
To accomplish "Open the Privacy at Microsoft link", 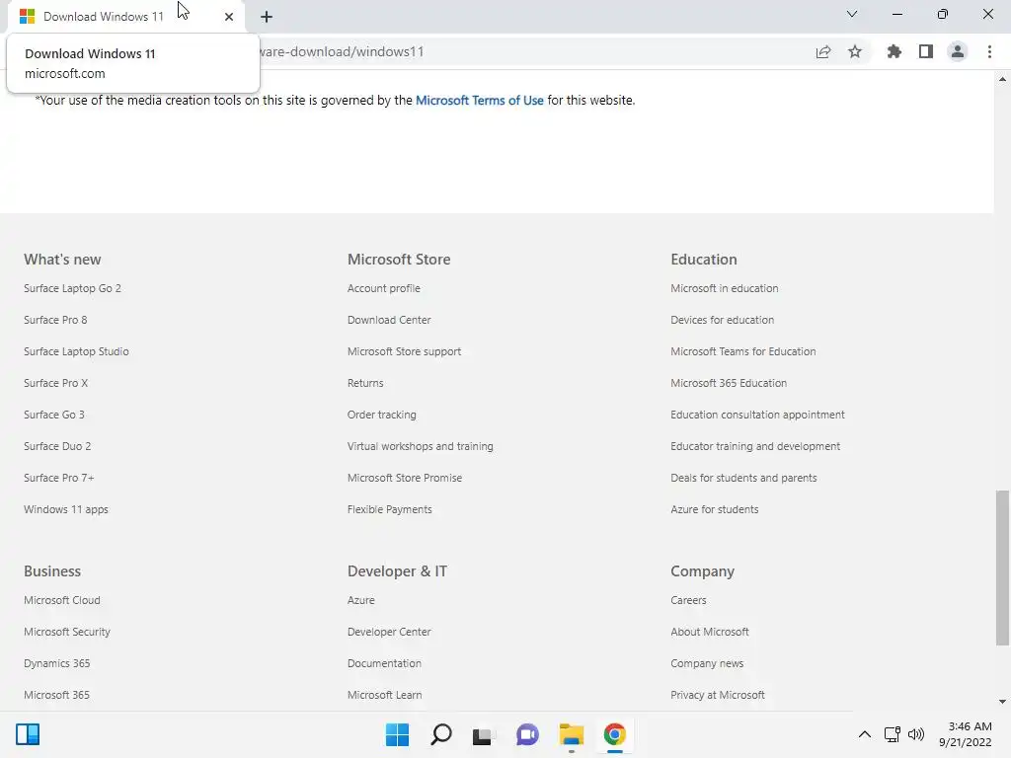I will coord(718,695).
